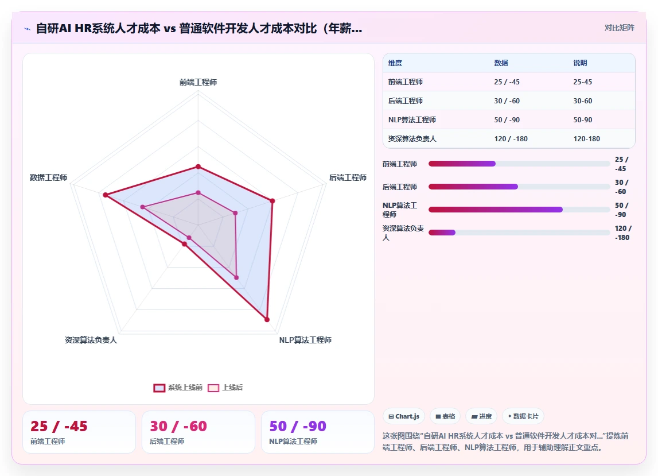Select table cell 后端工程师
Viewport: 658px width, 476px height.
pos(406,101)
